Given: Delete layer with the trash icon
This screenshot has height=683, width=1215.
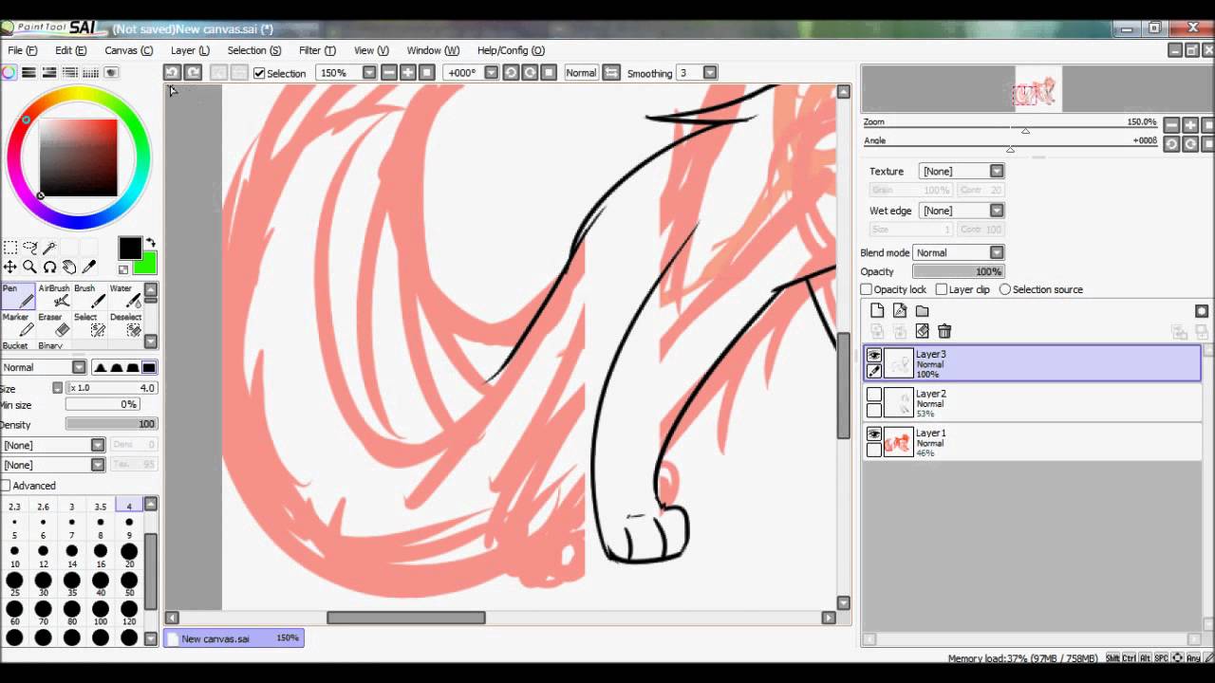Looking at the screenshot, I should (x=944, y=331).
